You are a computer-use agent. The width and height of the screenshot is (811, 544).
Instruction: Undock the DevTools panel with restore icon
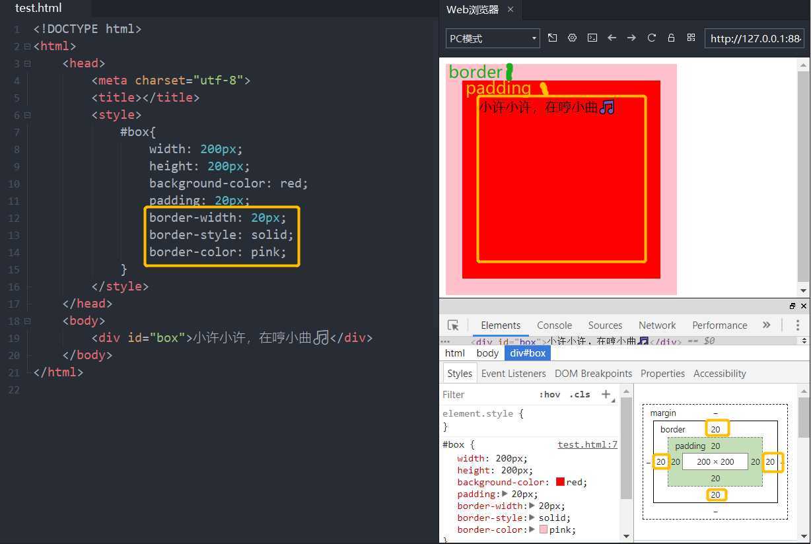(x=793, y=306)
